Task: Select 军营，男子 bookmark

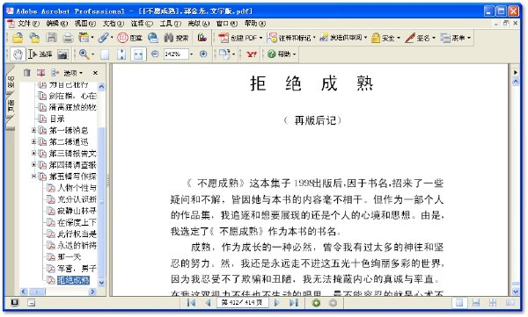Action: click(77, 269)
